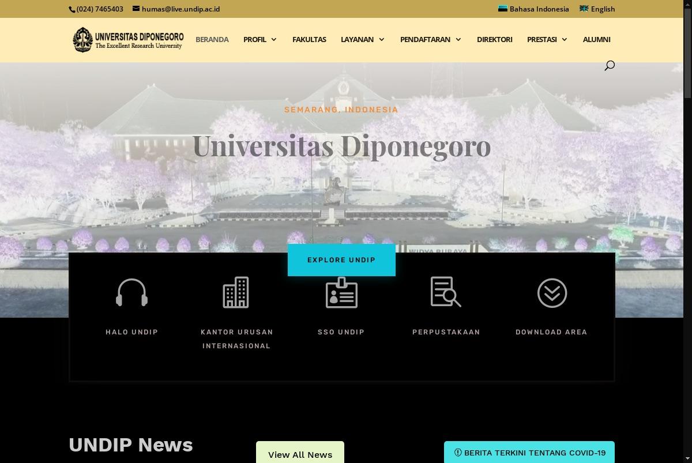Click the KANTOR URUSAN INTERNASIONAL label
The height and width of the screenshot is (463, 692).
(x=236, y=339)
